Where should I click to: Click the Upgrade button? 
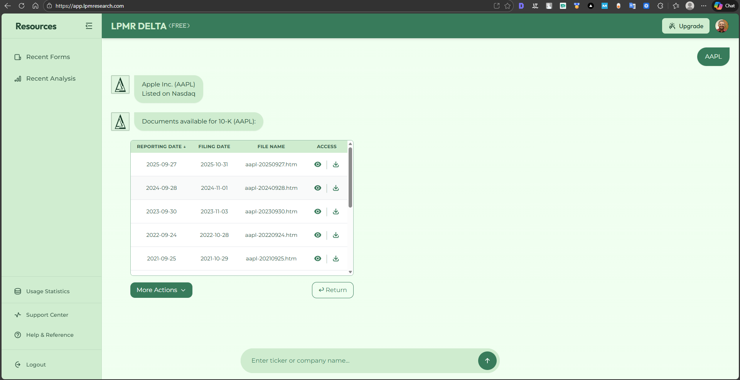685,26
